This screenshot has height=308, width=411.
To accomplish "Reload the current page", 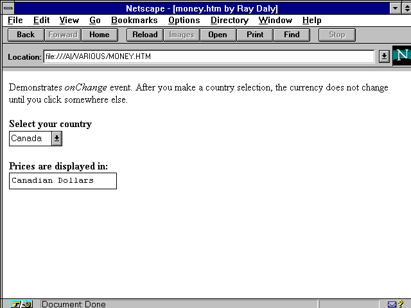I will pyautogui.click(x=144, y=35).
